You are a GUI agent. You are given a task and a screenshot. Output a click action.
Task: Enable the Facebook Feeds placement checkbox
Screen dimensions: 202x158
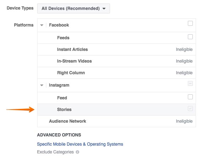[190, 37]
